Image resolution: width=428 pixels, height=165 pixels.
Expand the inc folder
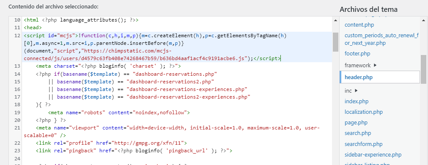[x=351, y=91]
